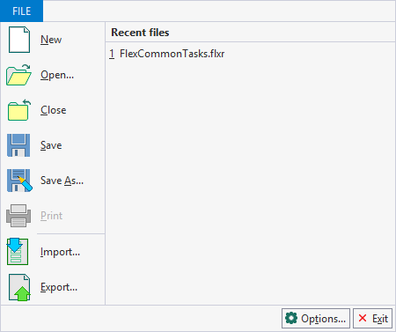
Task: Click the gear icon on Options
Action: click(x=291, y=318)
